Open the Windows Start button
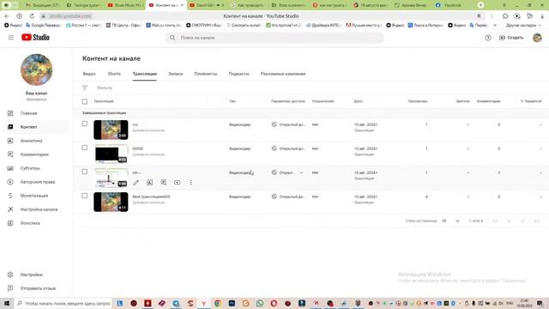Viewport: 549px width, 309px height. (x=7, y=303)
